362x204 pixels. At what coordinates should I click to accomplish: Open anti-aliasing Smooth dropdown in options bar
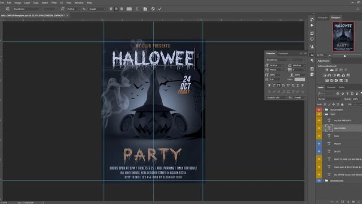pos(97,9)
